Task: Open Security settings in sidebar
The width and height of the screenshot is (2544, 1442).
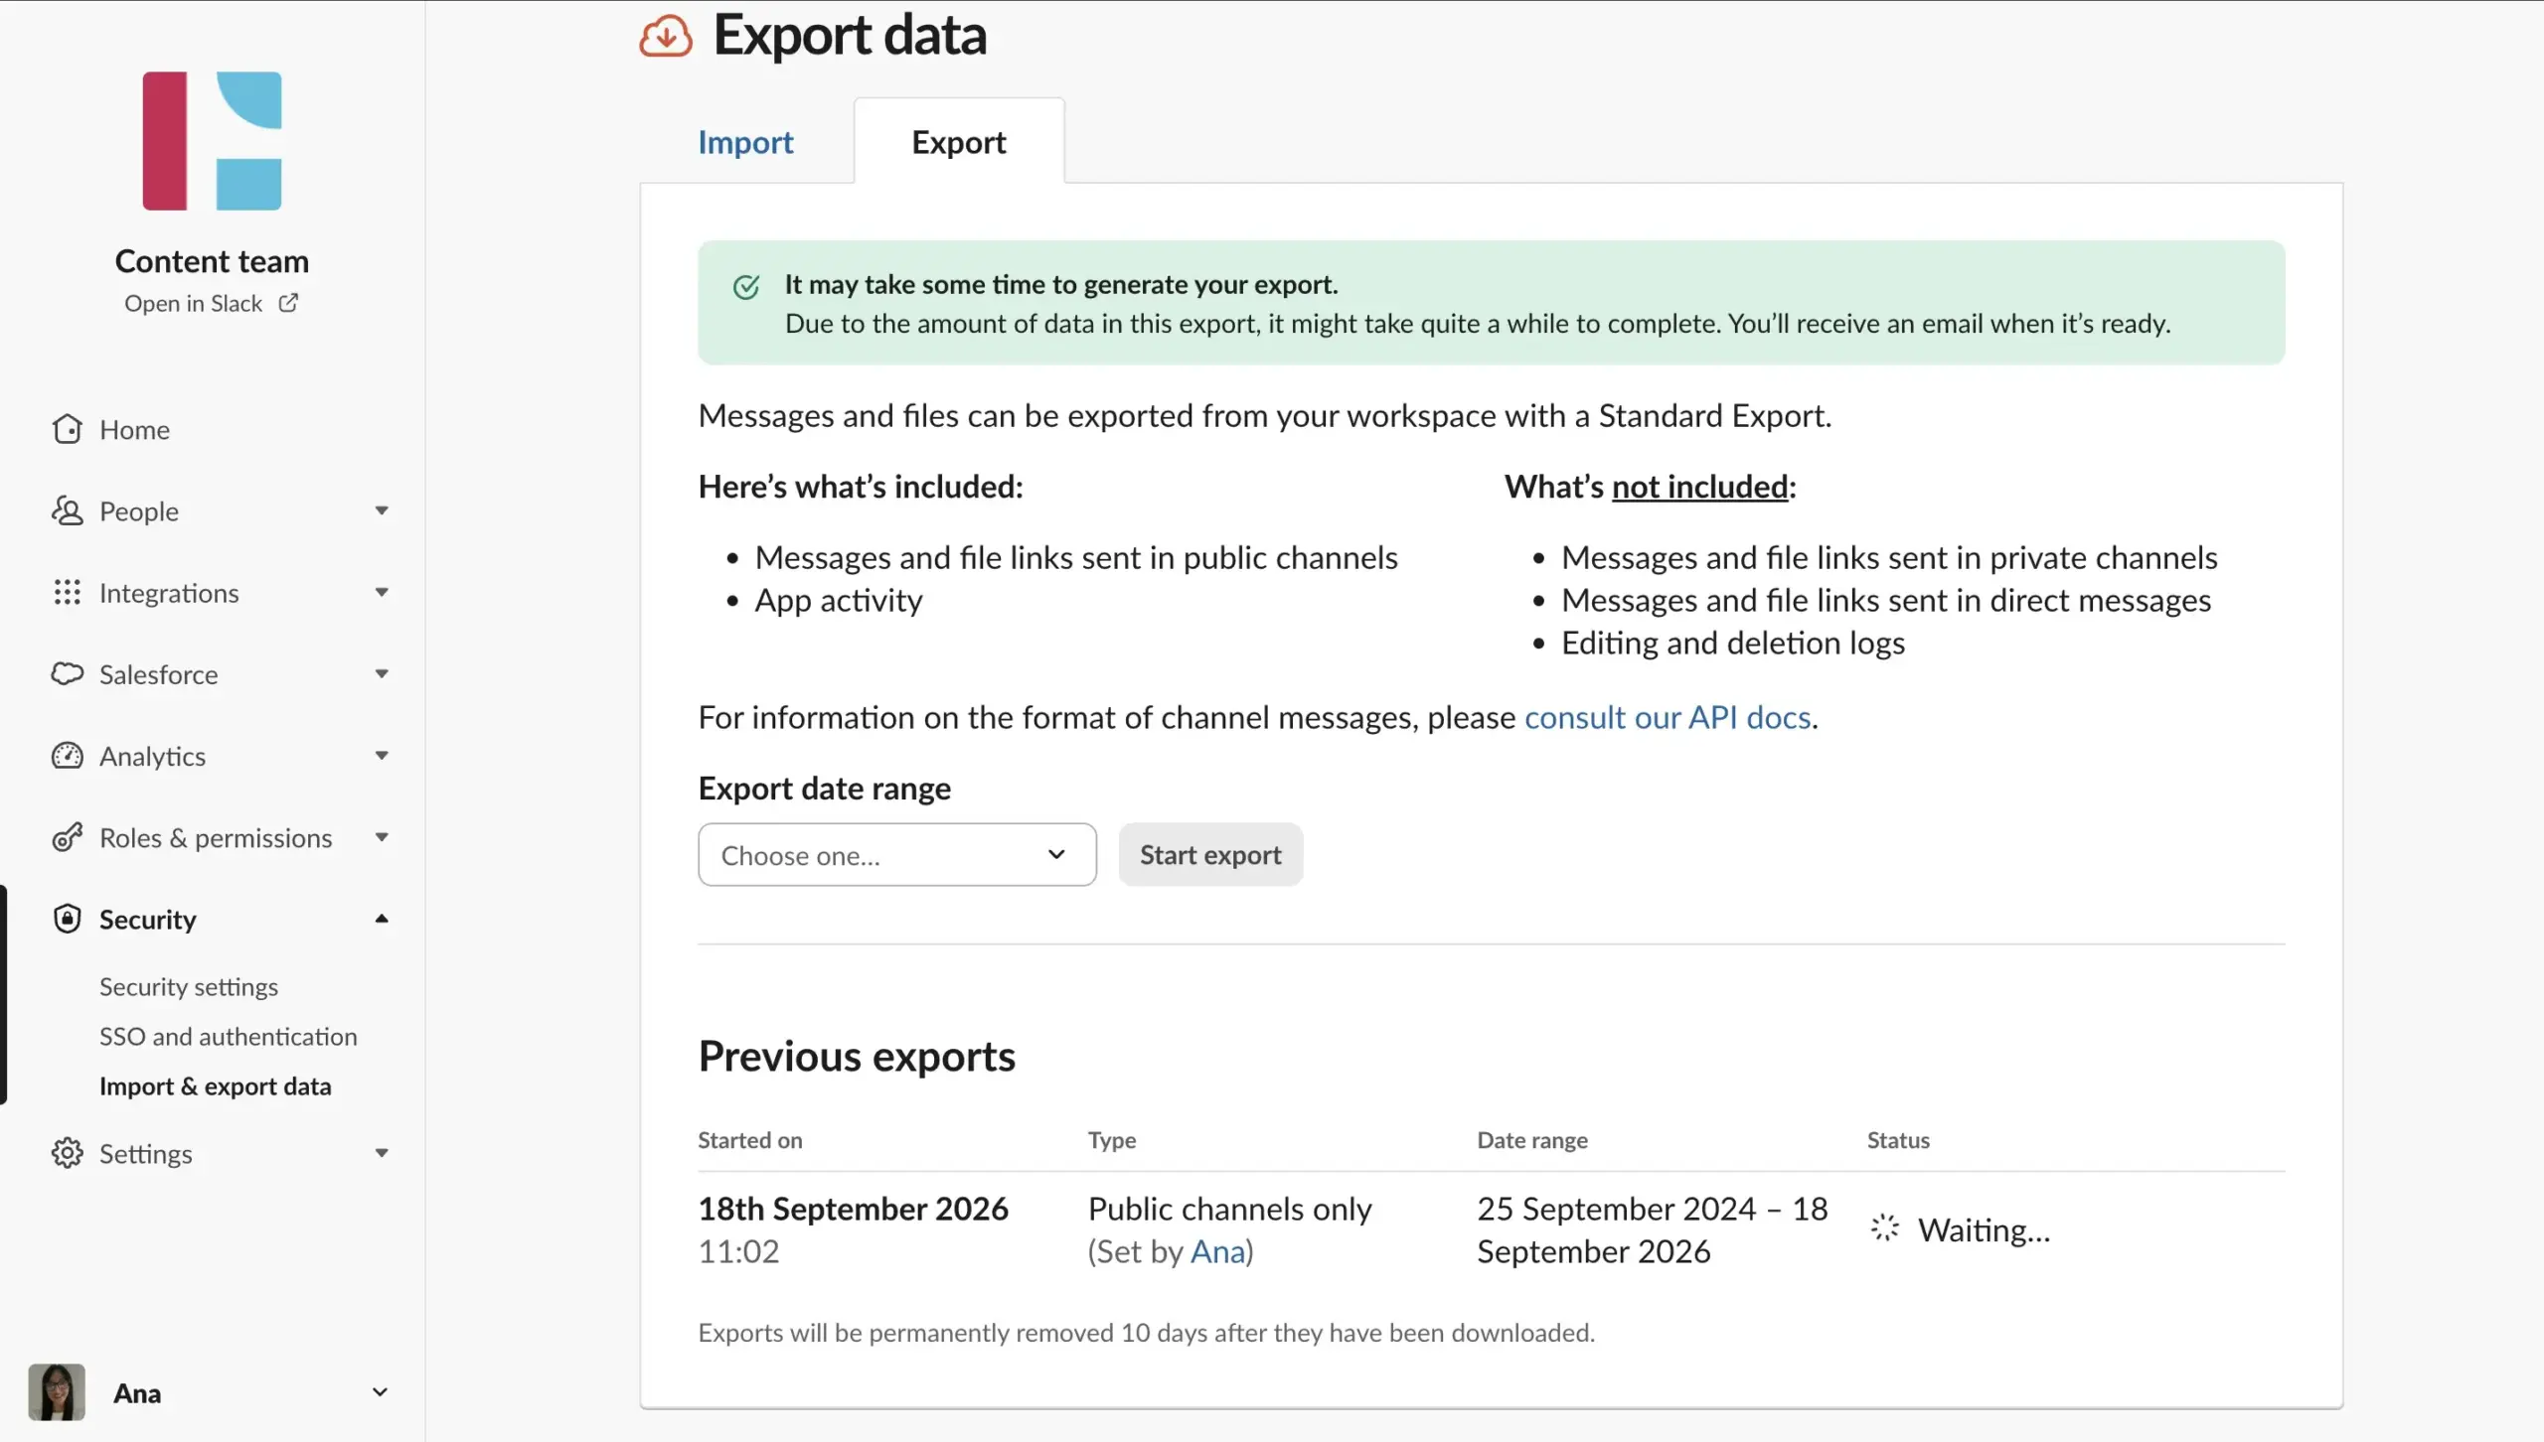Action: pos(189,986)
